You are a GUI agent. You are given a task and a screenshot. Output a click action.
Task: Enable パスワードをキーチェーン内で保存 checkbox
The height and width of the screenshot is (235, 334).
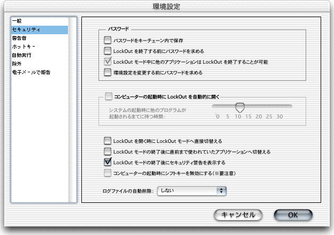(x=108, y=40)
